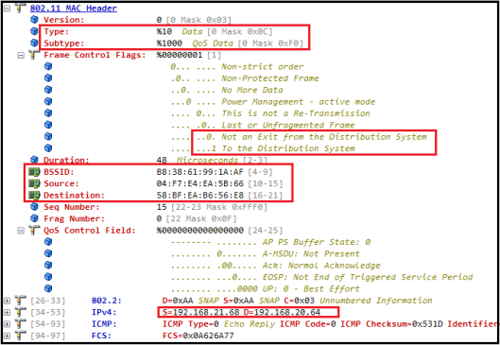Click the cube icon beside Seq Number
The height and width of the screenshot is (345, 500).
[34, 207]
